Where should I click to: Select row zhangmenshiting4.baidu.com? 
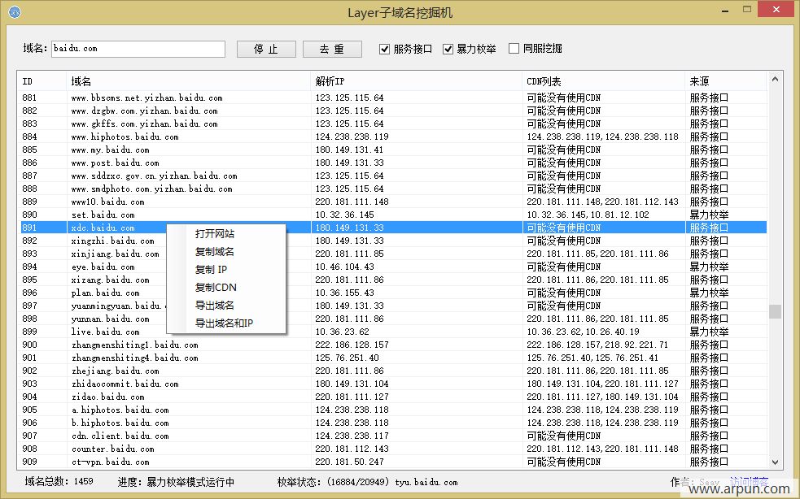[x=393, y=358]
